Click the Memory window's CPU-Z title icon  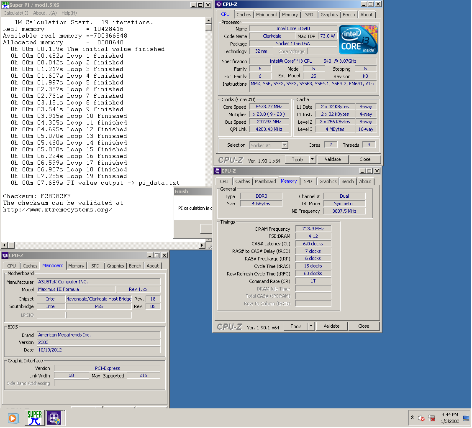pos(218,171)
